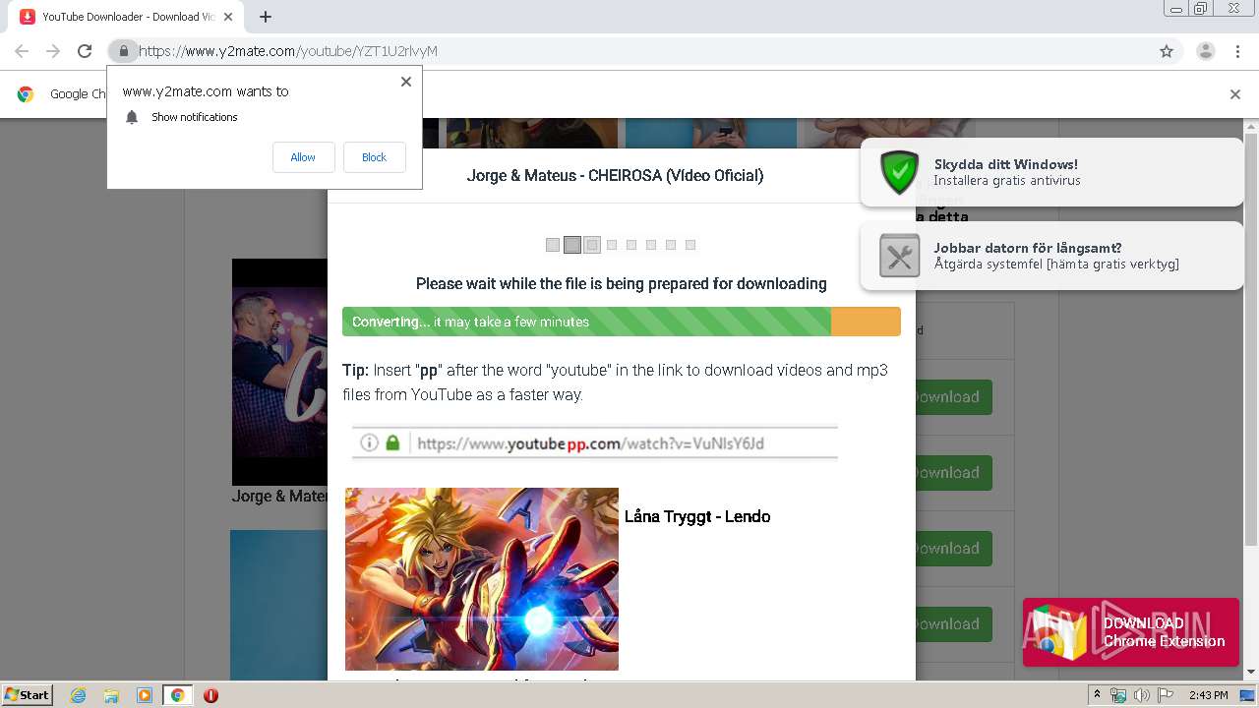Click the second loading indicator square
The image size is (1259, 708).
[572, 245]
